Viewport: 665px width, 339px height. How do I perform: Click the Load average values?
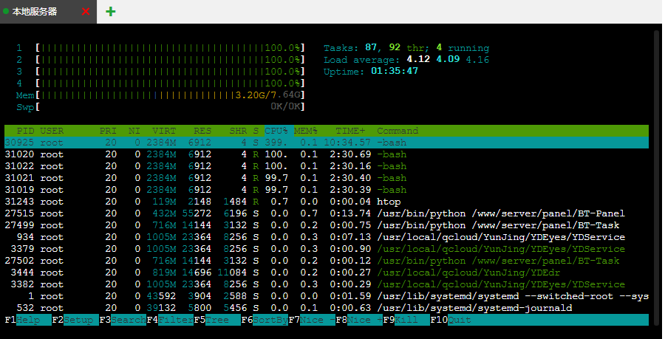pos(448,59)
